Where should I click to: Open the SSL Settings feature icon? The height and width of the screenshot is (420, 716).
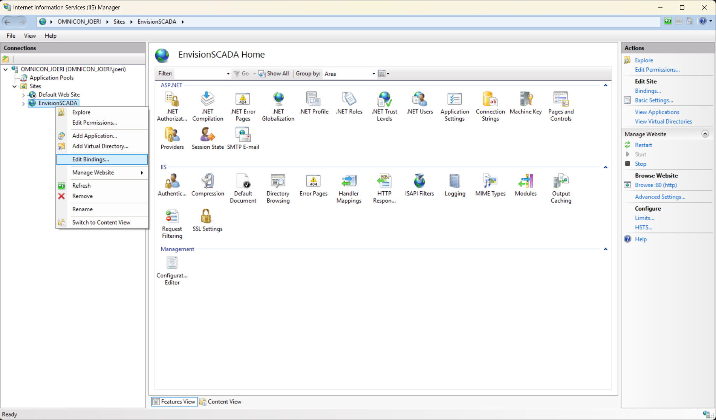[x=207, y=220]
